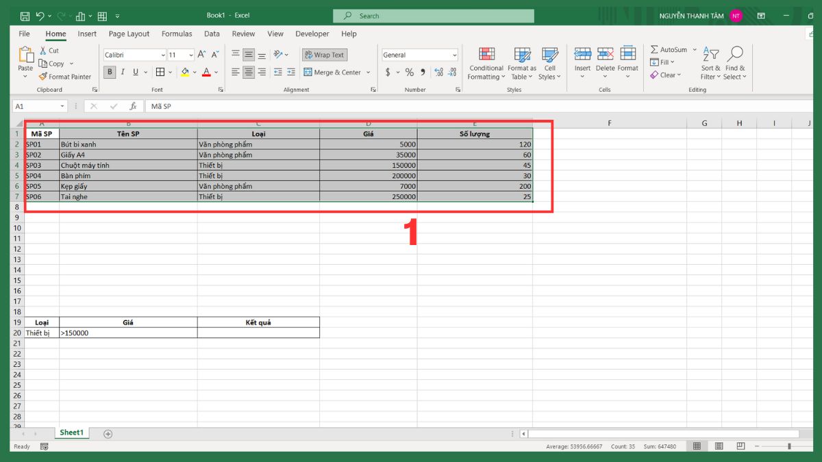
Task: Open the Merge & Center command
Action: coord(334,72)
